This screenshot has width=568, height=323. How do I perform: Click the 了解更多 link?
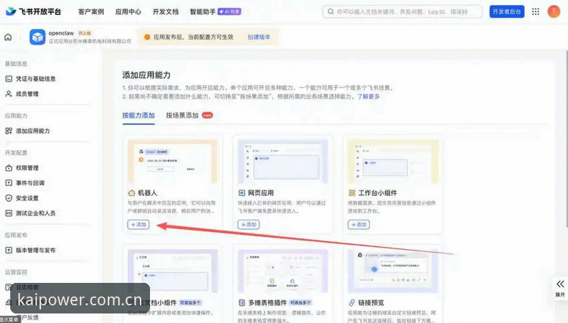(x=368, y=97)
